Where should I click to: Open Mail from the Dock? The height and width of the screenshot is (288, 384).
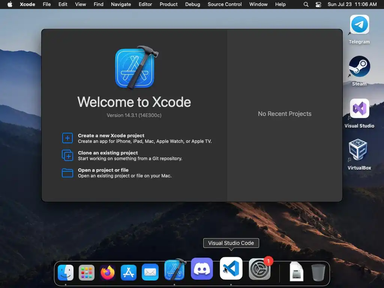click(150, 272)
